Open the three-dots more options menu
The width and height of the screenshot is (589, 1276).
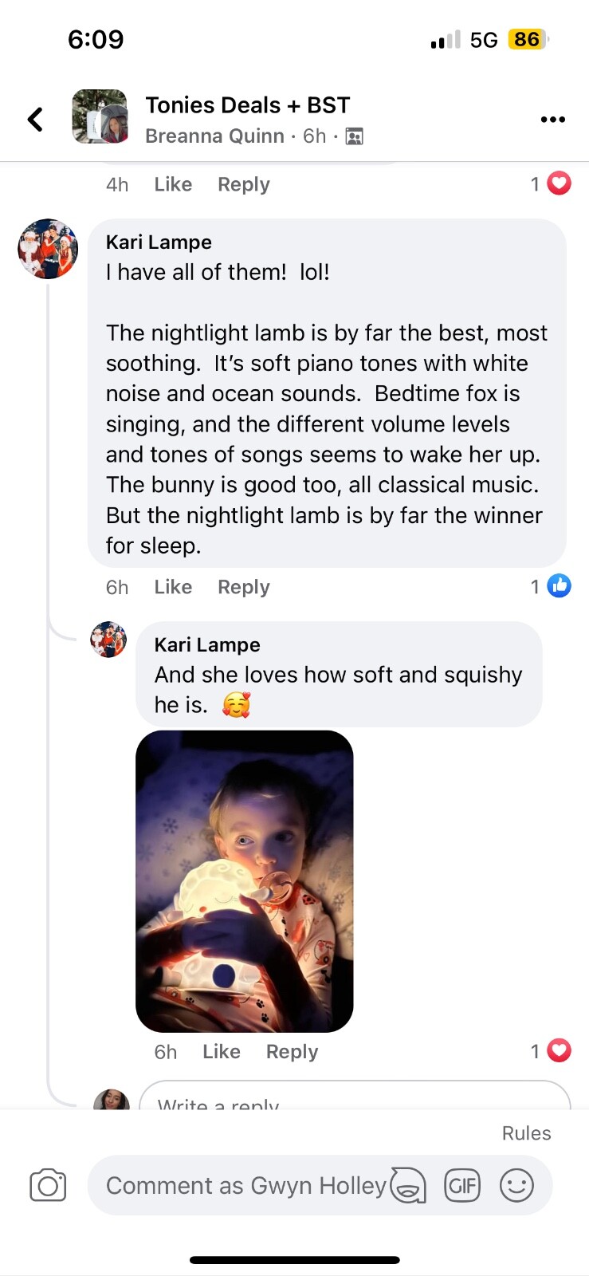[x=552, y=120]
